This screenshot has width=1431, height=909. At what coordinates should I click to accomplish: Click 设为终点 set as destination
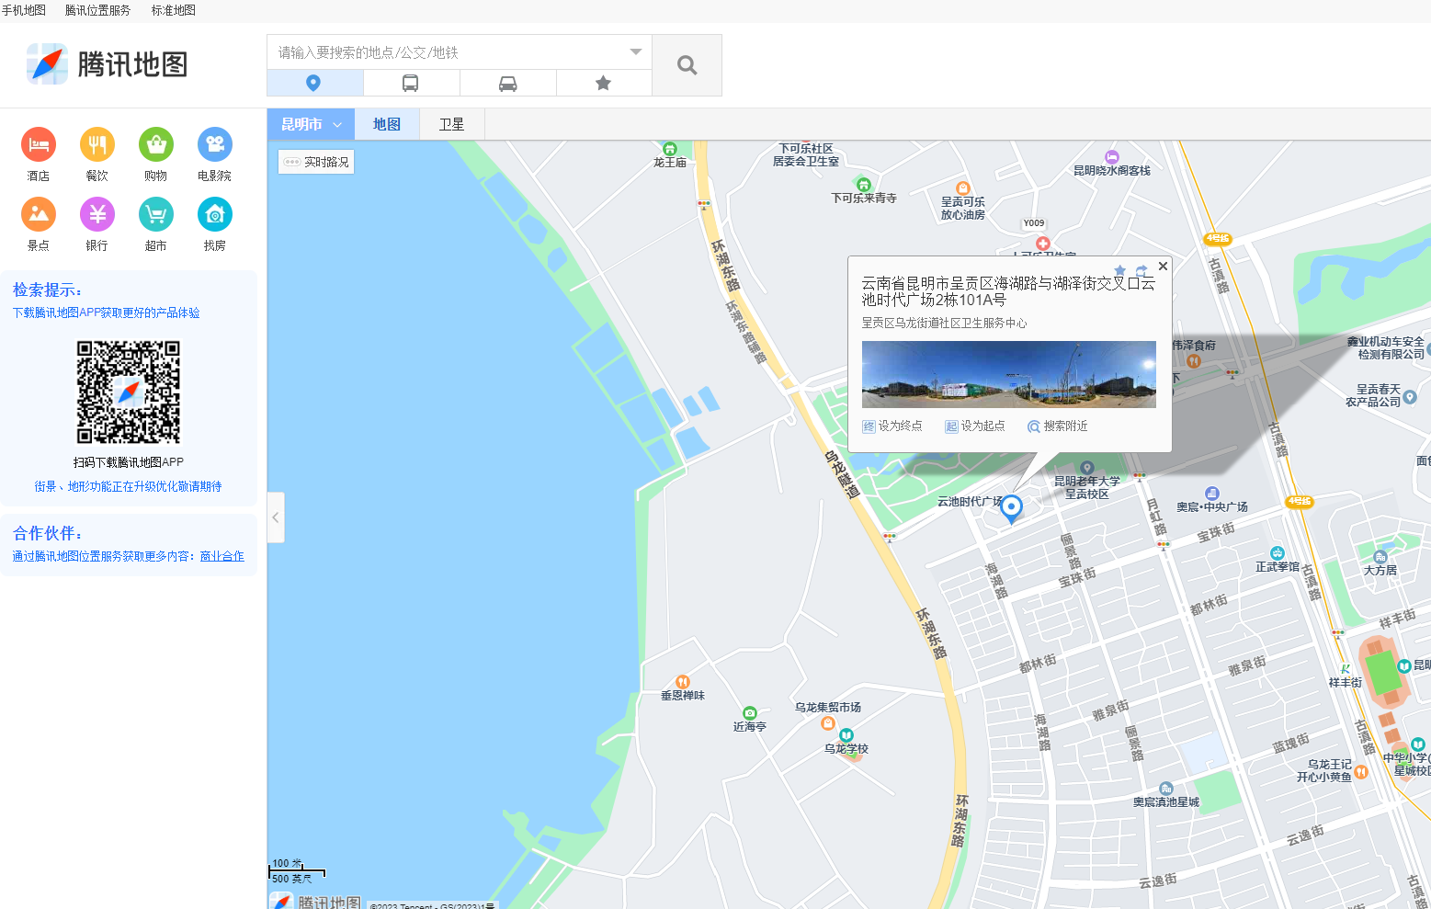892,426
